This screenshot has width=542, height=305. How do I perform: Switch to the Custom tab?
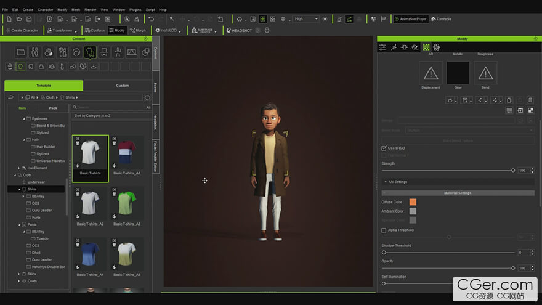[x=122, y=86]
